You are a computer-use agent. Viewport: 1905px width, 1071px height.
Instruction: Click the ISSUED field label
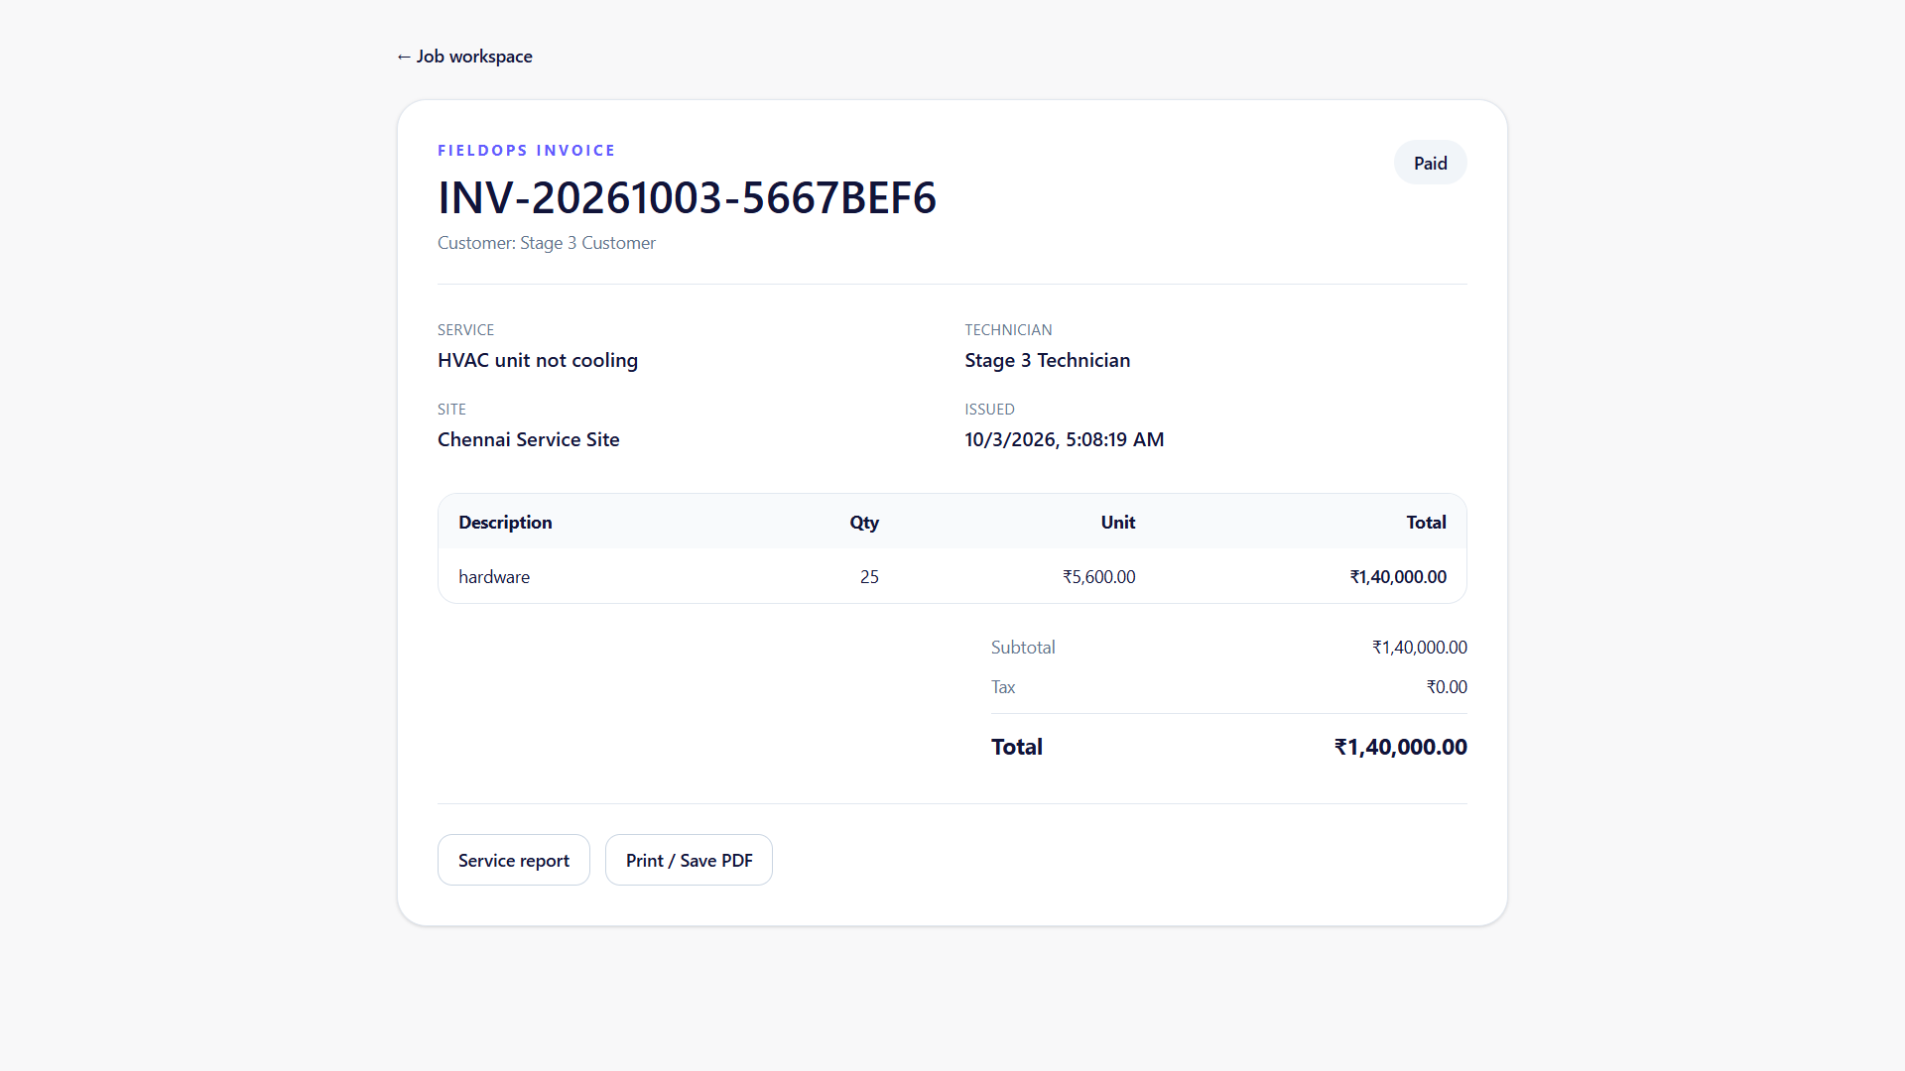coord(989,410)
